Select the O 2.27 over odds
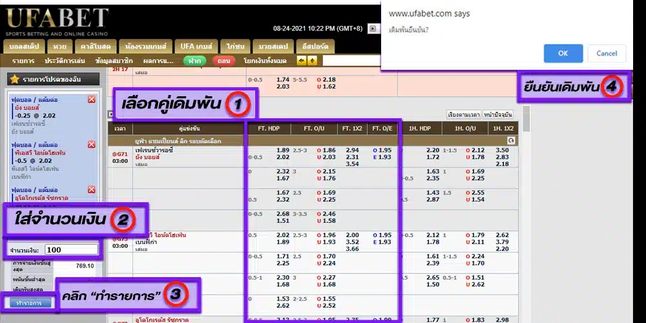 (x=326, y=278)
